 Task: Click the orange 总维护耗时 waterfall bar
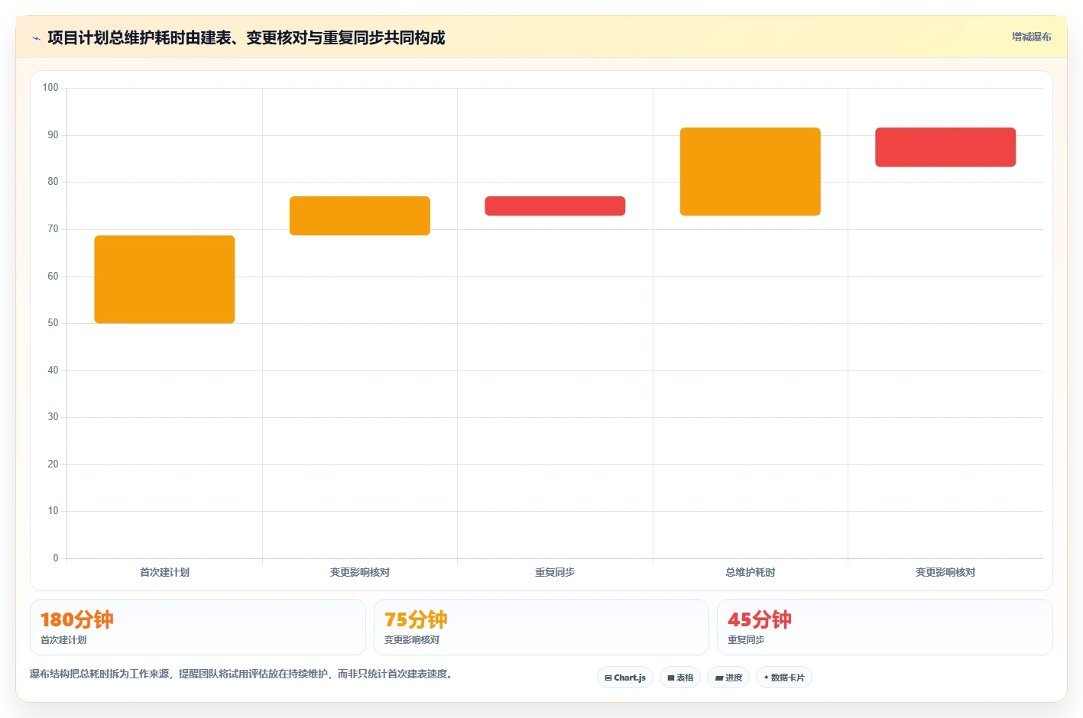pyautogui.click(x=751, y=172)
